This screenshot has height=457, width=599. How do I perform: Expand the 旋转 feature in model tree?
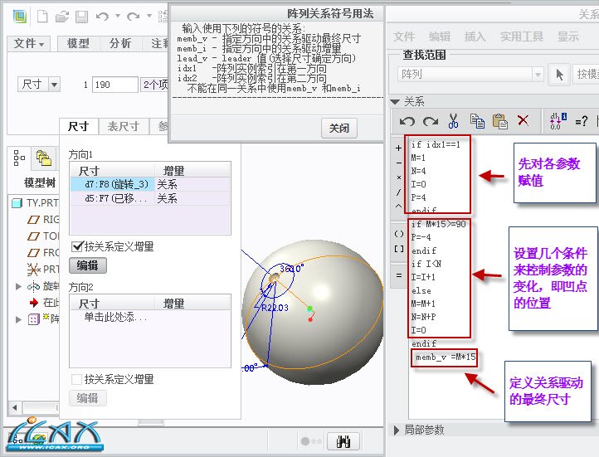[18, 286]
